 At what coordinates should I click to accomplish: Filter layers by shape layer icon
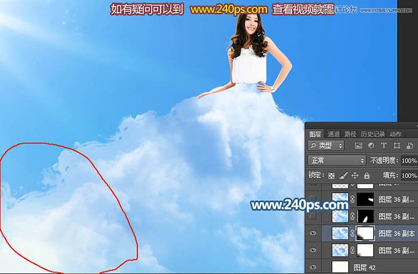[x=396, y=146]
